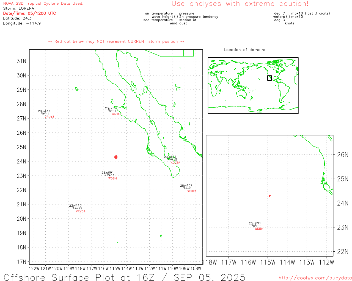The width and height of the screenshot is (352, 281).
Task: Click the Offshore Surface Plot title
Action: pos(125,277)
